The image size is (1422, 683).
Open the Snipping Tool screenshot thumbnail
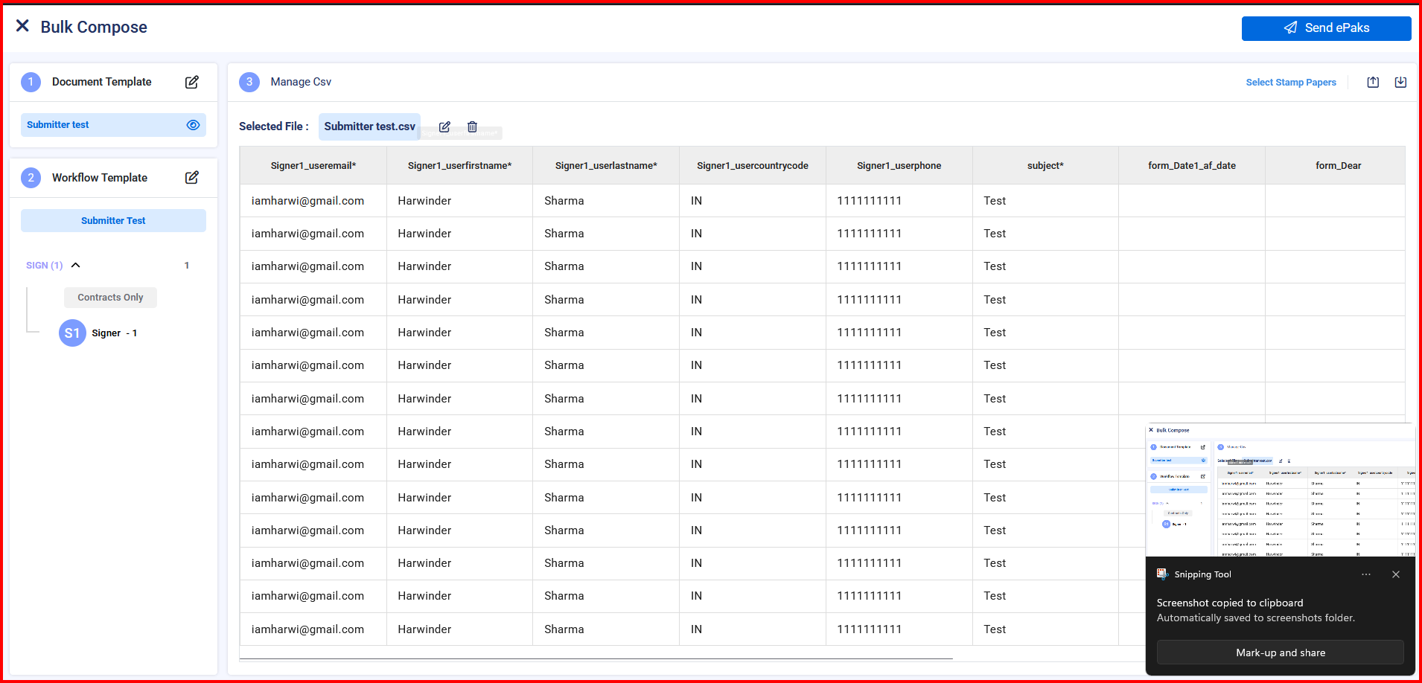point(1280,491)
